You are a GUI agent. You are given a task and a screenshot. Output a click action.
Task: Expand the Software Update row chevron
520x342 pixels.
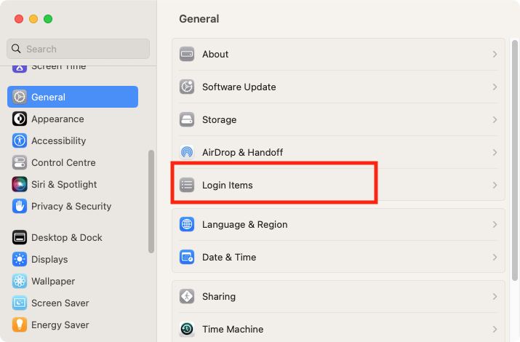point(495,87)
